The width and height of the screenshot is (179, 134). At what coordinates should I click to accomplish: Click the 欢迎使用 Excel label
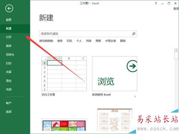click(x=101, y=95)
